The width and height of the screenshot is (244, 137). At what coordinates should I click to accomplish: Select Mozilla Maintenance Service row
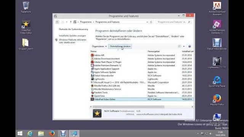tap(142, 89)
